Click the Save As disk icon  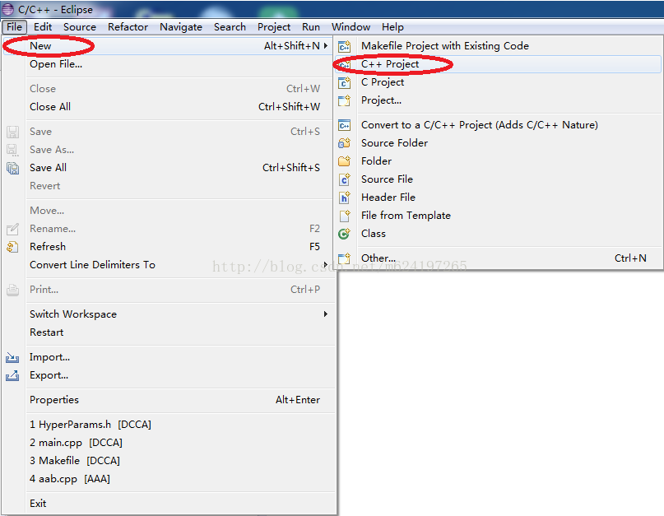[12, 151]
